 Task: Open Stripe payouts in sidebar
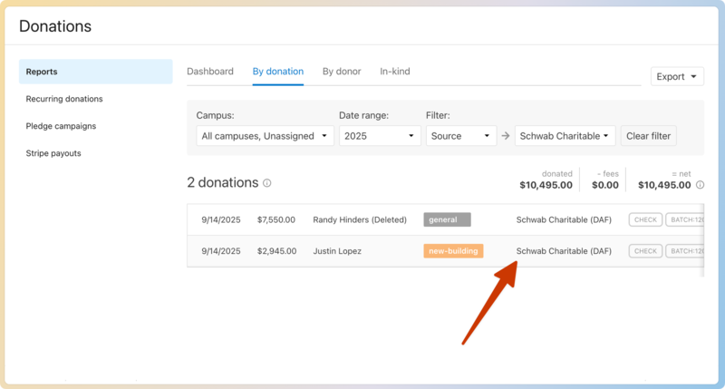tap(53, 153)
